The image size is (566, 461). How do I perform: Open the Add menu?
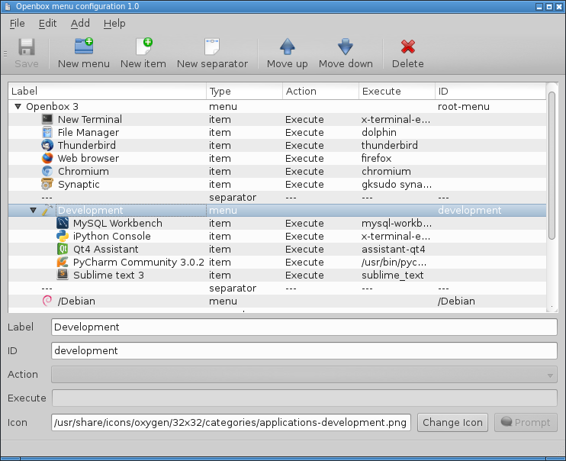point(80,24)
